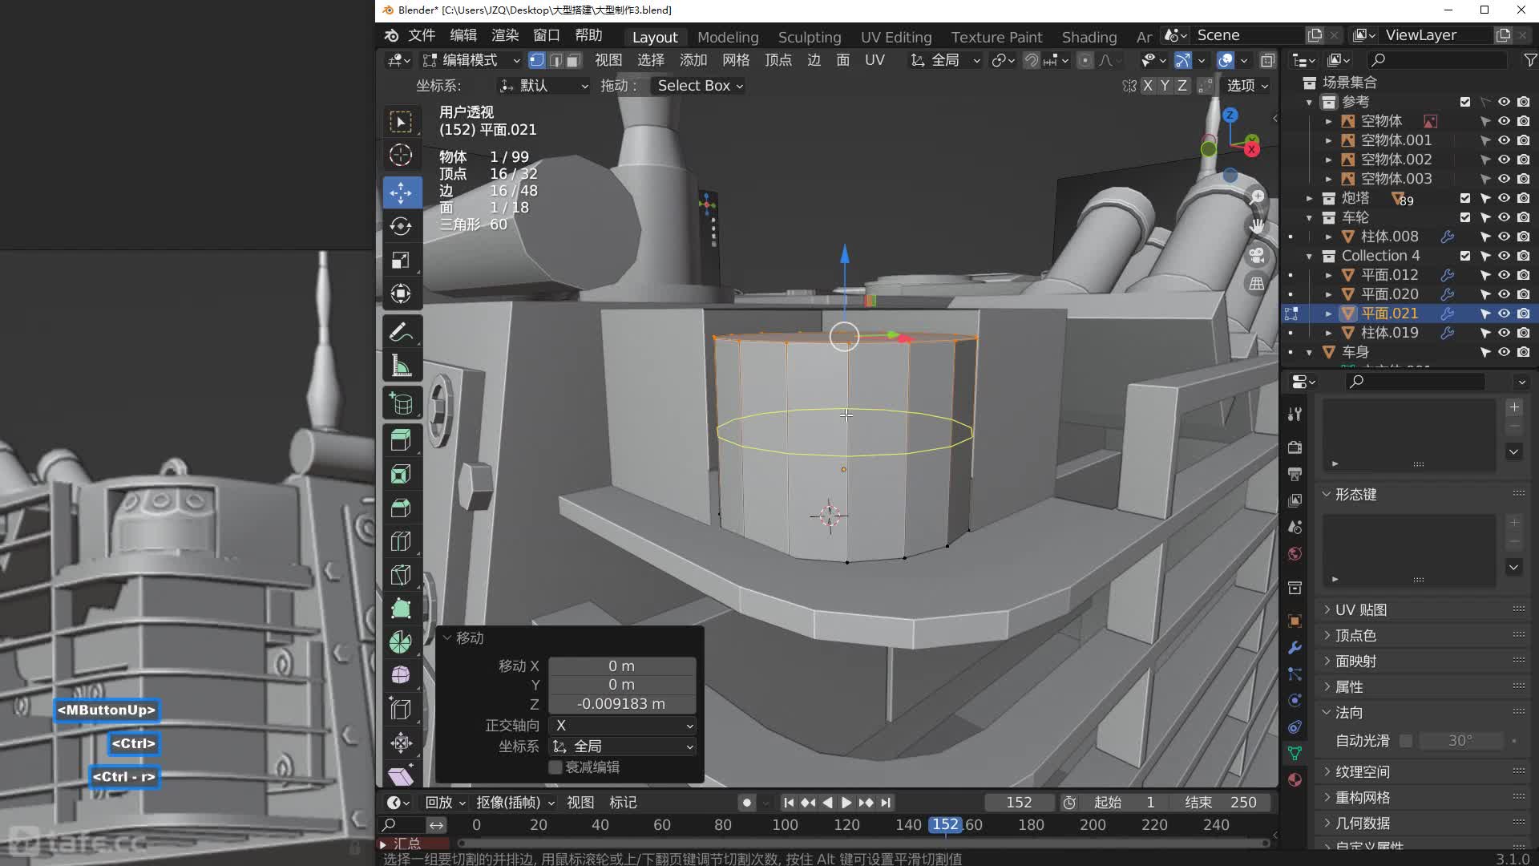Expand the UV 贴图 panel
The height and width of the screenshot is (866, 1539).
click(1361, 610)
